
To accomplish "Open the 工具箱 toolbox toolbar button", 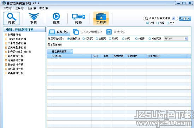I will (101, 19).
